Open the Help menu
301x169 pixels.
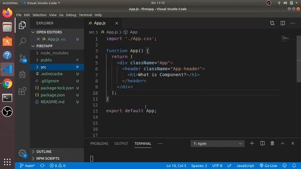(x=98, y=15)
